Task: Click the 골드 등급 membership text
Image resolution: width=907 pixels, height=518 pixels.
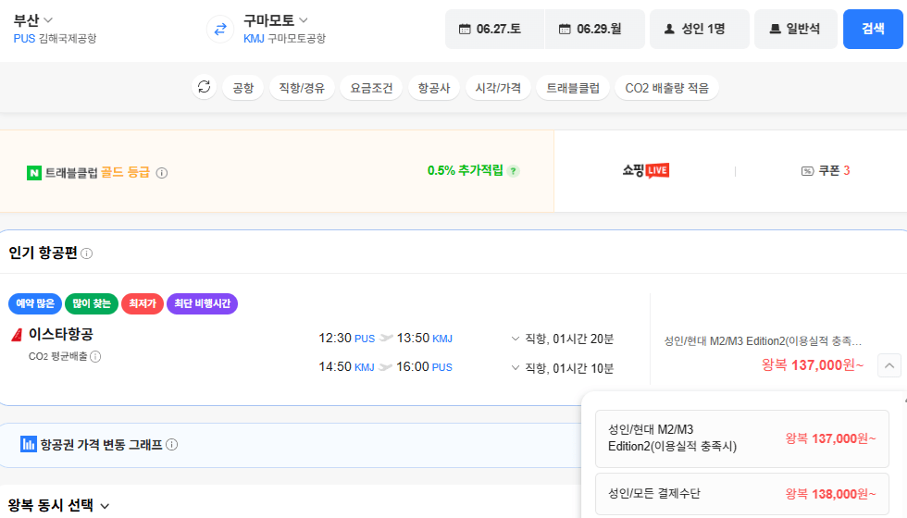Action: click(x=125, y=172)
